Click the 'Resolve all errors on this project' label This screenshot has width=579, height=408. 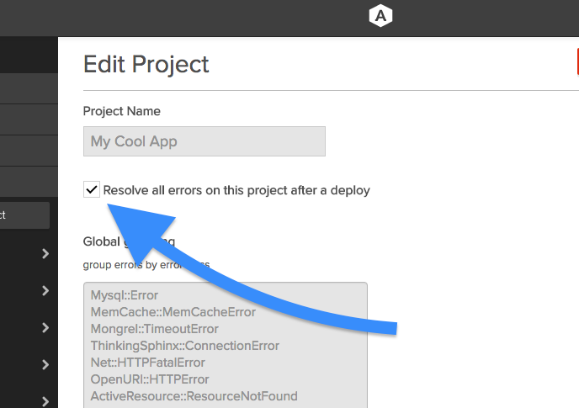click(236, 190)
